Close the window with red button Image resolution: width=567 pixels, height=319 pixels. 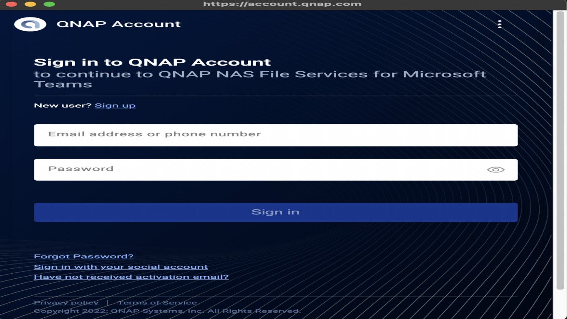click(11, 4)
